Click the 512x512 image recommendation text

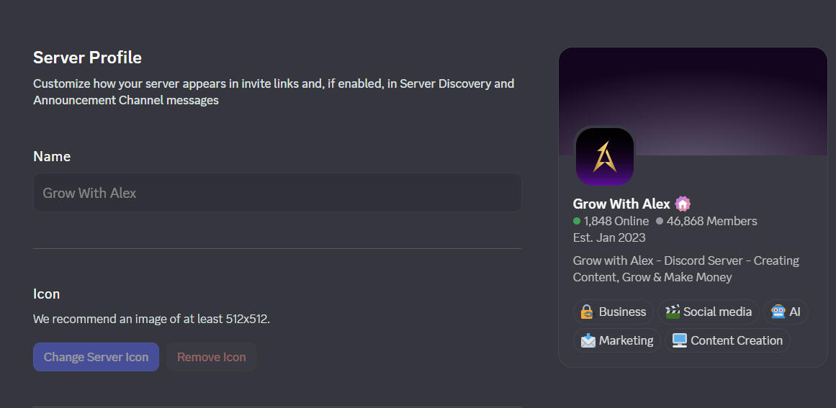tap(151, 319)
